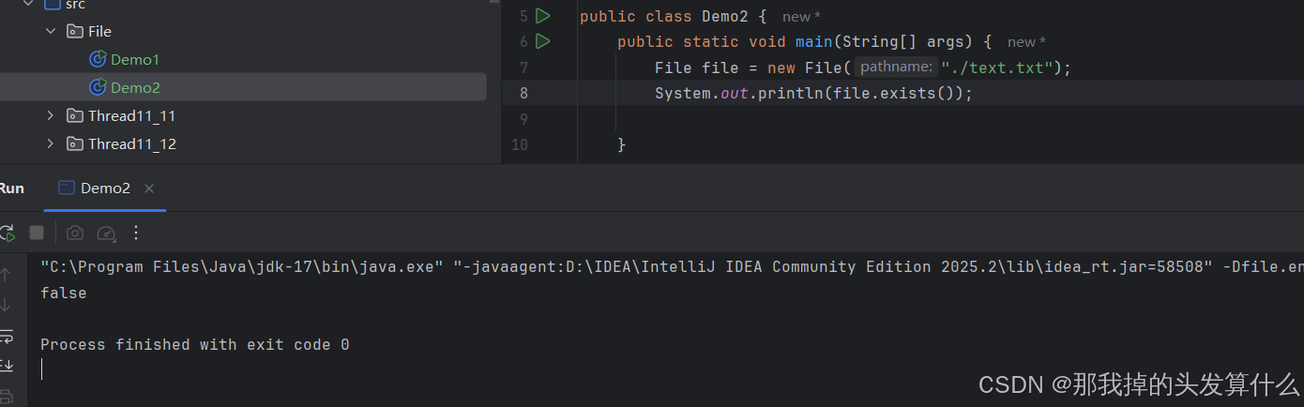This screenshot has height=407, width=1304.
Task: Click the pathname: inlay hint
Action: coord(896,67)
